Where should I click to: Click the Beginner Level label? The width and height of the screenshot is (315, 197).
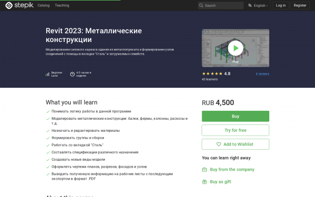coord(57,74)
